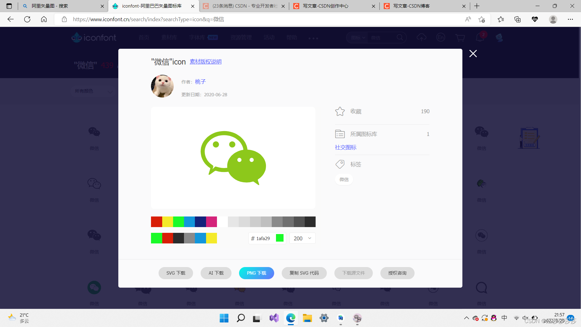Open the size dropdown showing 200
Image resolution: width=581 pixels, height=327 pixels.
[x=302, y=238]
